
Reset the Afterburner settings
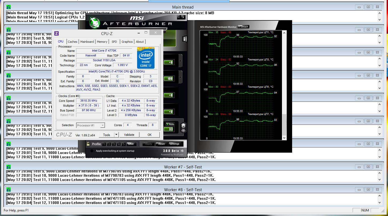pos(161,144)
